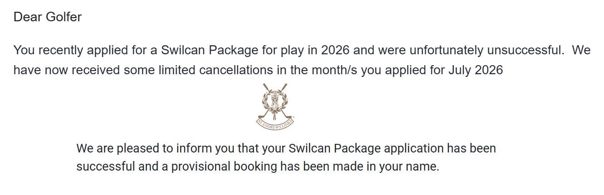Click the St Andrews Links crest logo
Screen dimensions: 604x195
pos(275,105)
